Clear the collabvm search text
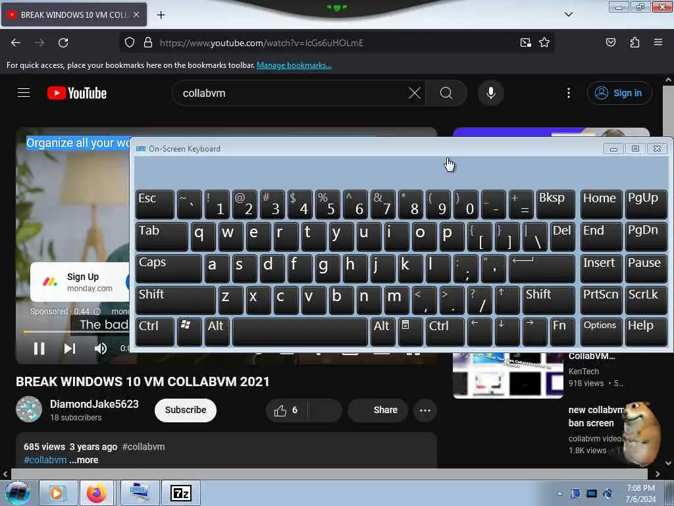This screenshot has width=674, height=506. click(x=415, y=93)
